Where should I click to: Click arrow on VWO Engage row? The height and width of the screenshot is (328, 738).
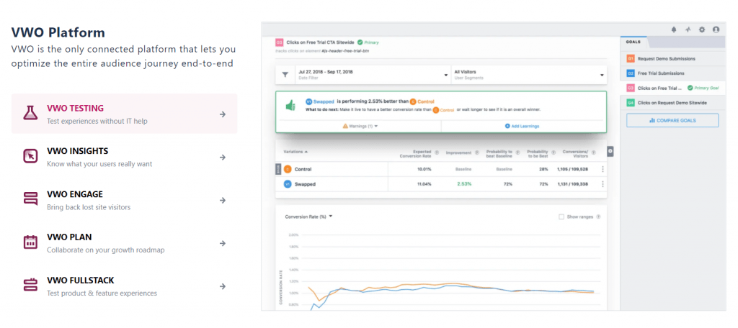[x=223, y=200]
